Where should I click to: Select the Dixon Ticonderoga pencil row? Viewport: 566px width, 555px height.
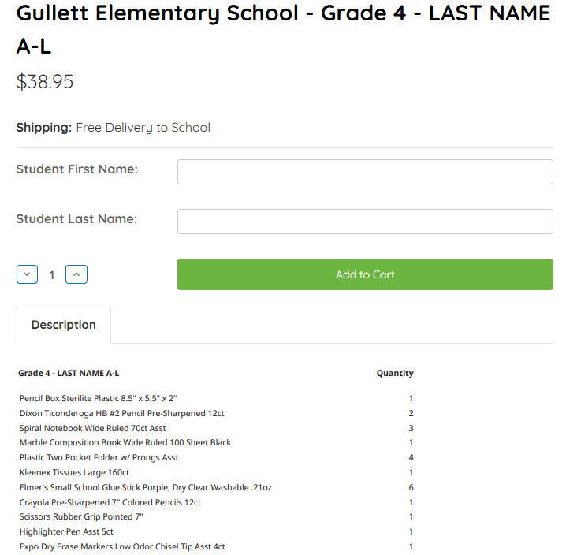216,413
